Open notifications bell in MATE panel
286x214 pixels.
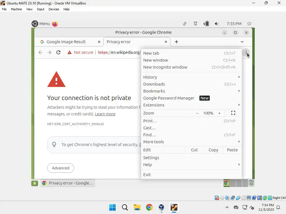click(196, 23)
